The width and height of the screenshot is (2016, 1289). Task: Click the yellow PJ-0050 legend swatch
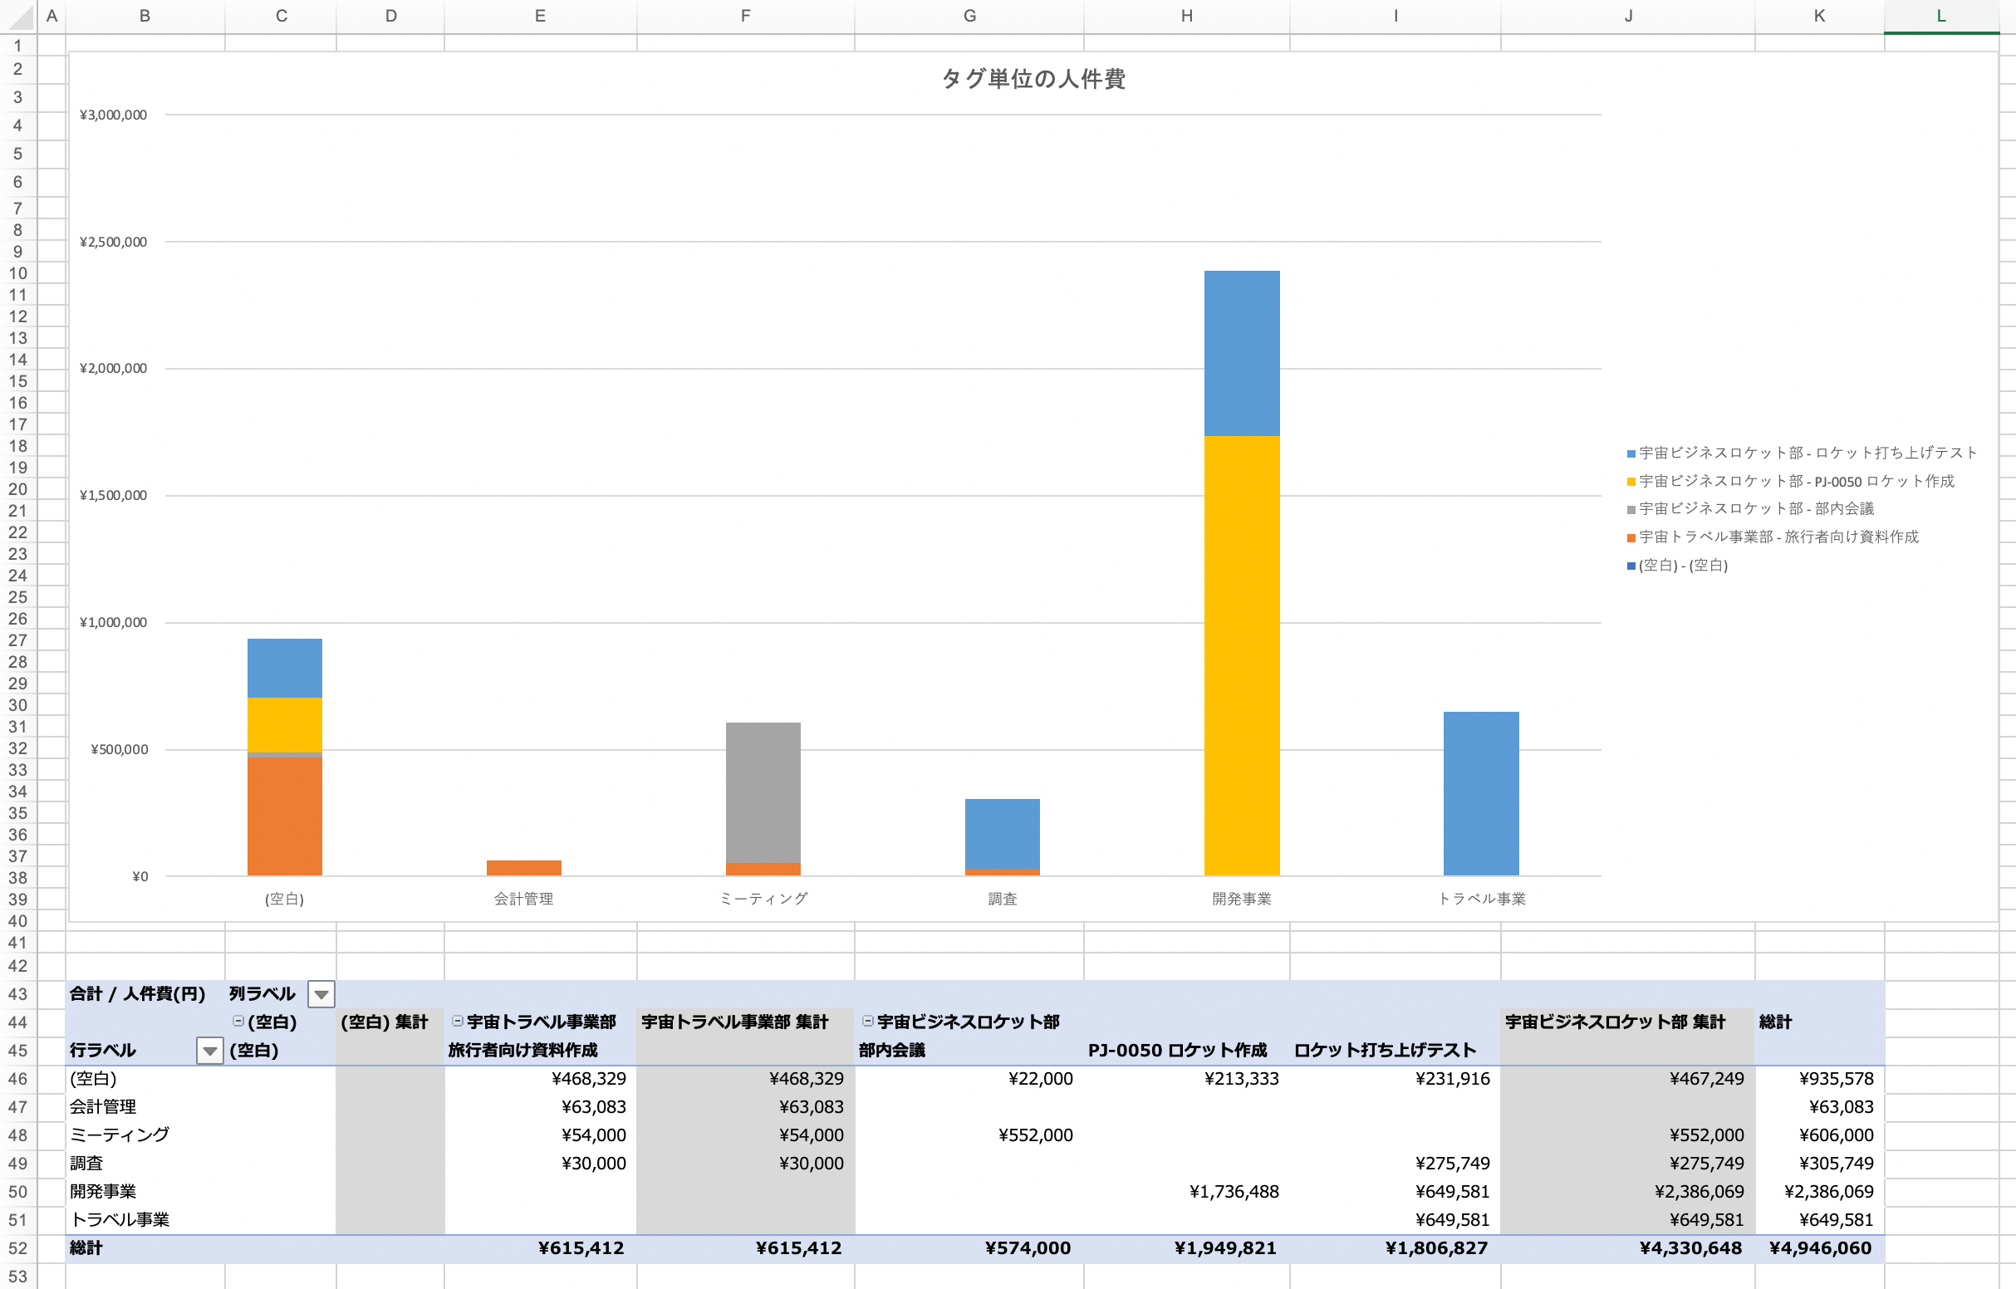(1631, 481)
